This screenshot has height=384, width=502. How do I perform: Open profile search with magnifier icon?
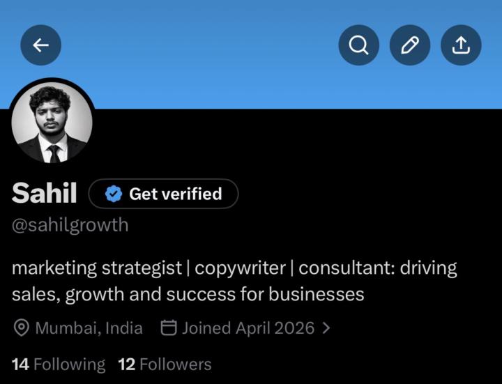[358, 45]
